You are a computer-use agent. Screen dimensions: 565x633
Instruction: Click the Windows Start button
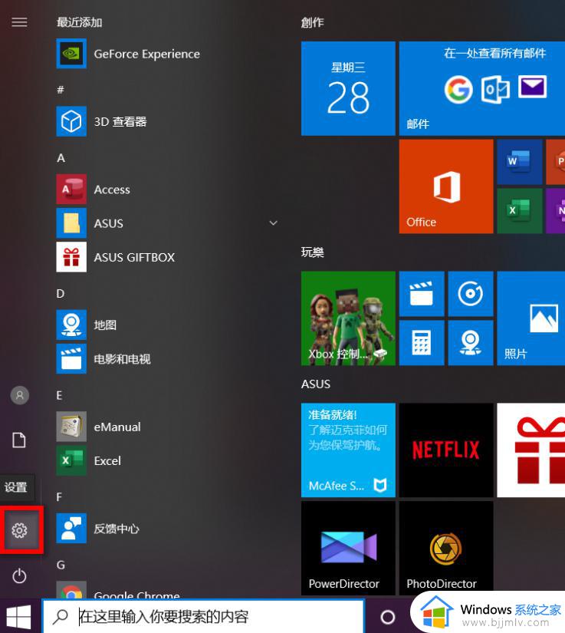point(18,617)
